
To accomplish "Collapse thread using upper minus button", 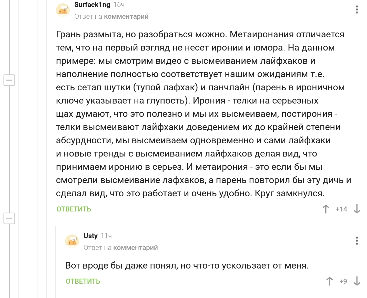I will pos(9,80).
